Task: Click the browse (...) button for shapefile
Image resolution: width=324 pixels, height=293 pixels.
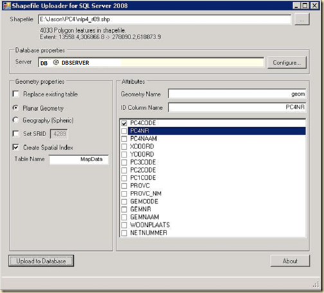Action: [x=302, y=19]
